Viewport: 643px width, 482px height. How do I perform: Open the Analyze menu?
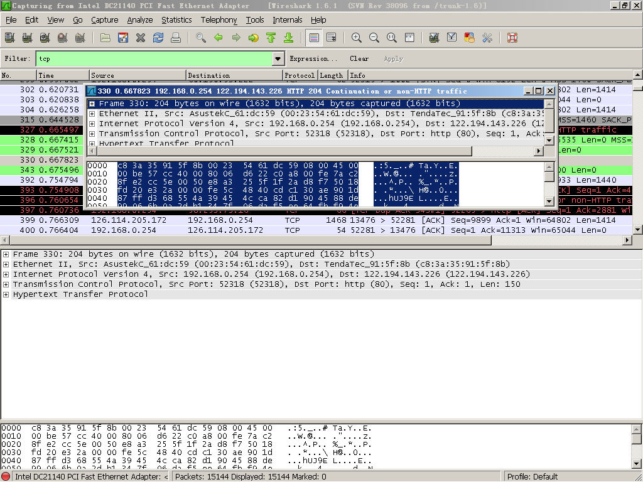click(x=140, y=19)
